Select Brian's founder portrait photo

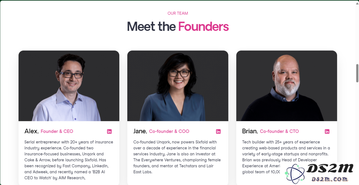coord(287,86)
